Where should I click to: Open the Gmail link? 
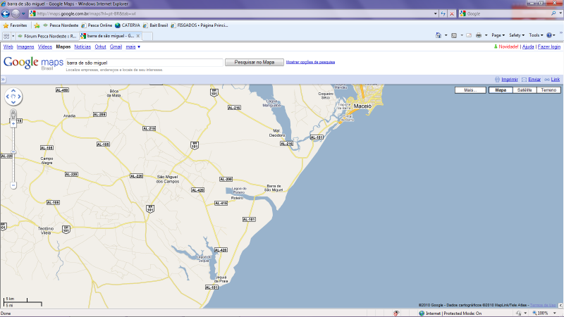[x=116, y=46]
